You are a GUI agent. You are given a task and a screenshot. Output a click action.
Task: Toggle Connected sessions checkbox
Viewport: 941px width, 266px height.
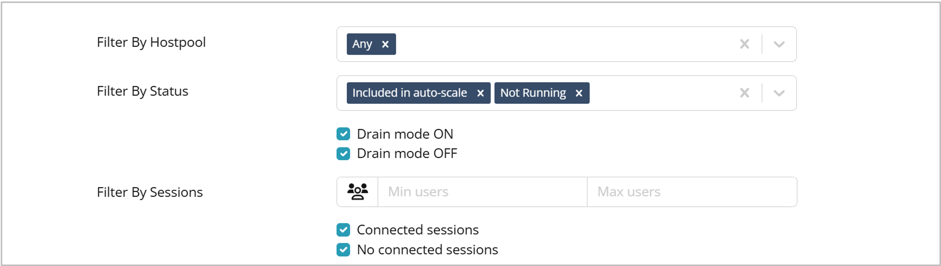(343, 230)
